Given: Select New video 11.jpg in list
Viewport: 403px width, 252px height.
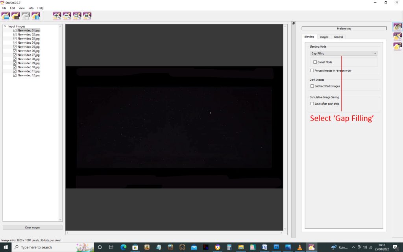Looking at the screenshot, I should click(28, 71).
